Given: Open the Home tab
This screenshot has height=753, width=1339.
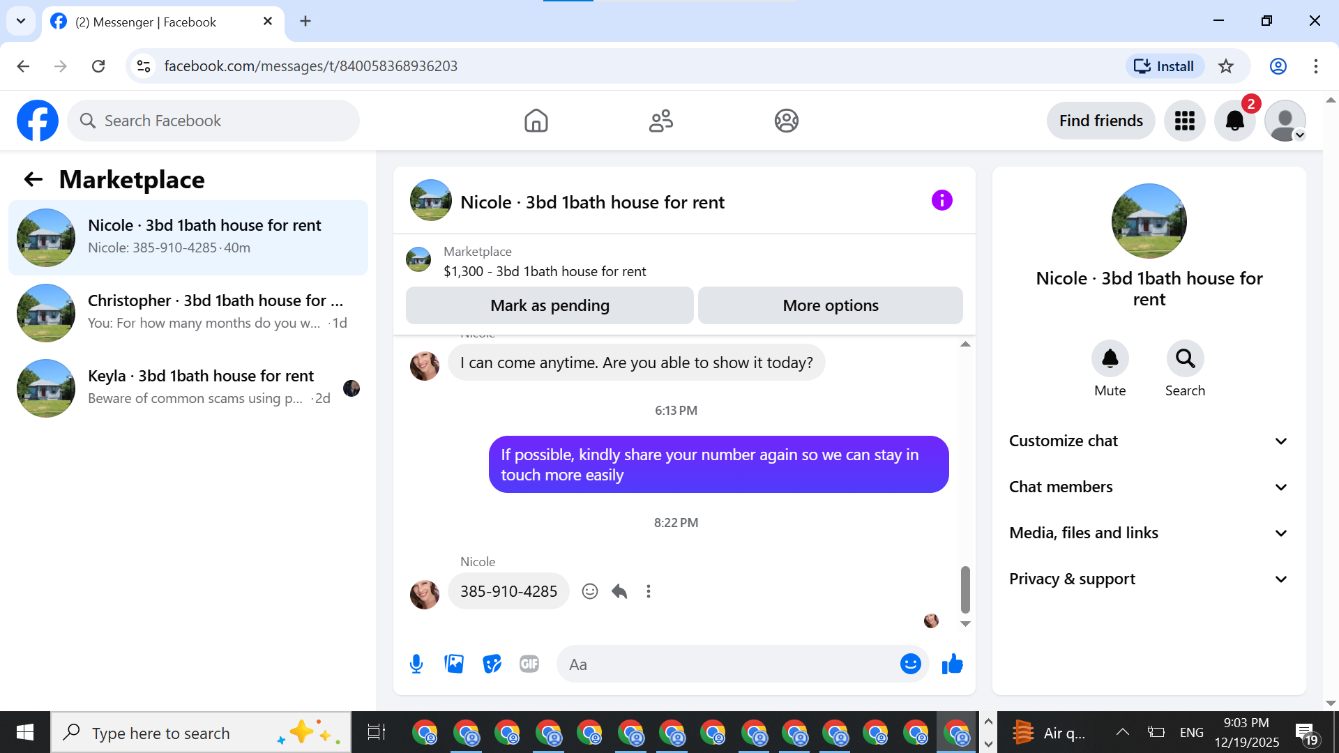Looking at the screenshot, I should pos(536,121).
